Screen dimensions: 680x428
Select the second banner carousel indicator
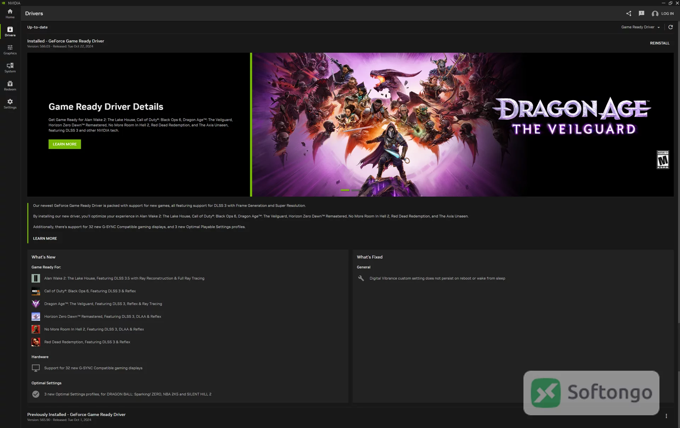click(x=356, y=190)
